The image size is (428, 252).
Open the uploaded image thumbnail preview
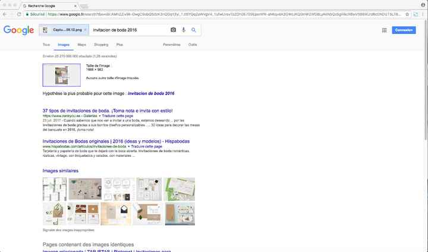point(62,75)
